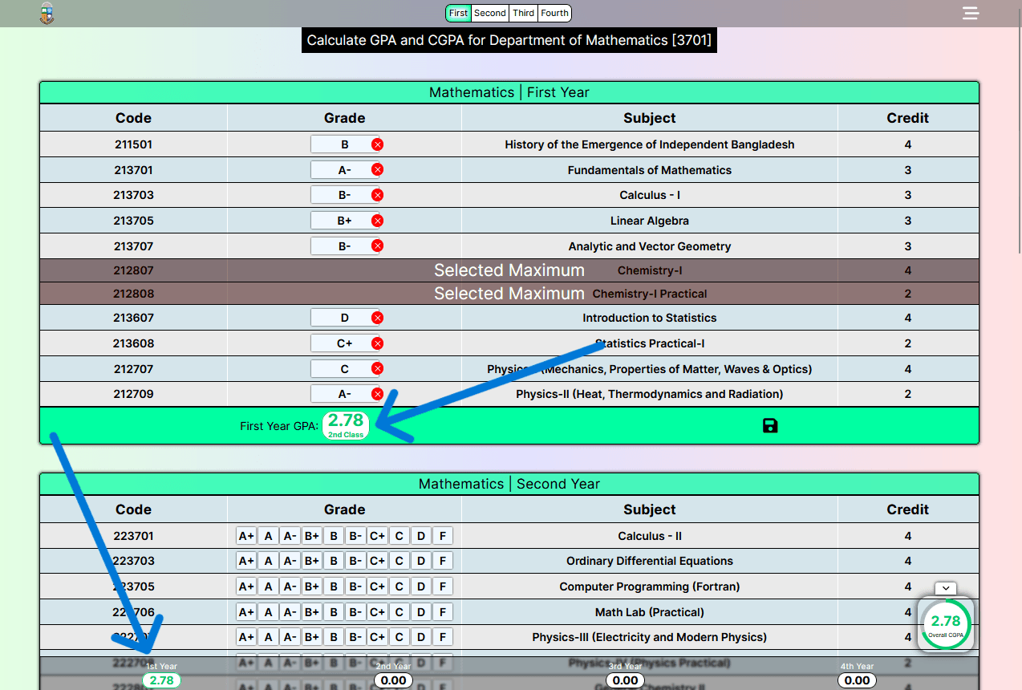
Task: Switch to the Second year tab
Action: [x=489, y=13]
